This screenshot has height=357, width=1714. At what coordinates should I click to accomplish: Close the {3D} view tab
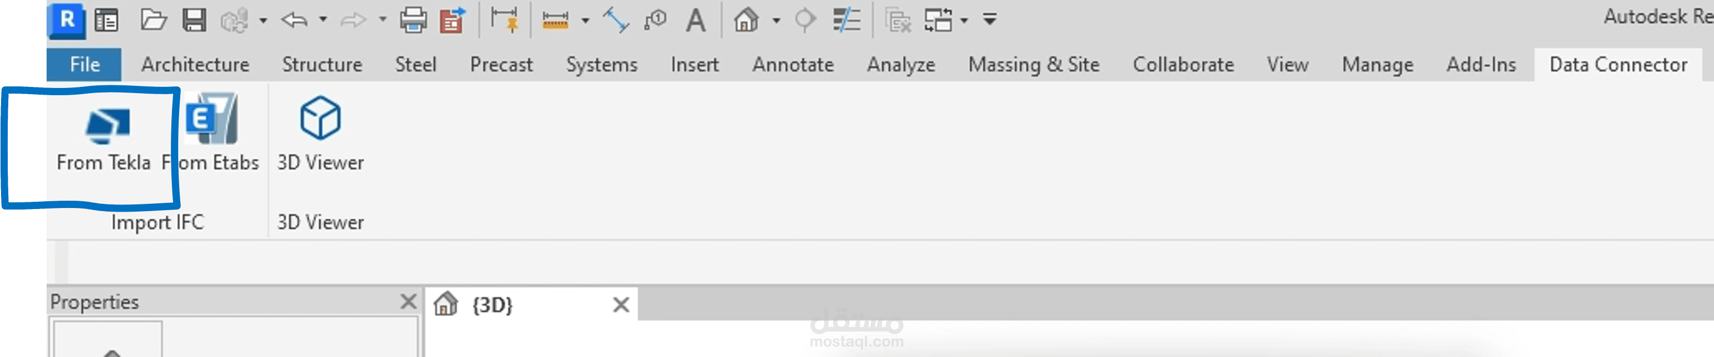point(621,304)
